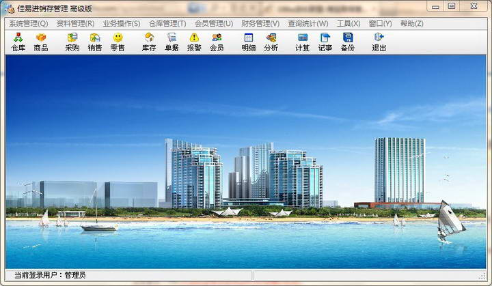
Task: Click the window resize grip in status bar
Action: [482, 276]
